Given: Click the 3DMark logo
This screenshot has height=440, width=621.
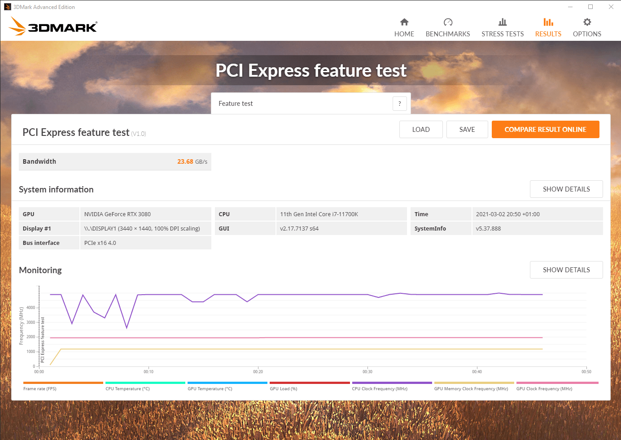Looking at the screenshot, I should pos(53,26).
